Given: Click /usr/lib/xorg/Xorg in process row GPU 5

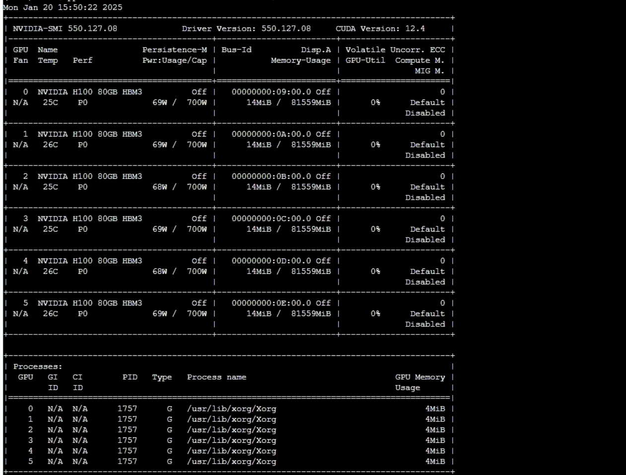Looking at the screenshot, I should 231,462.
